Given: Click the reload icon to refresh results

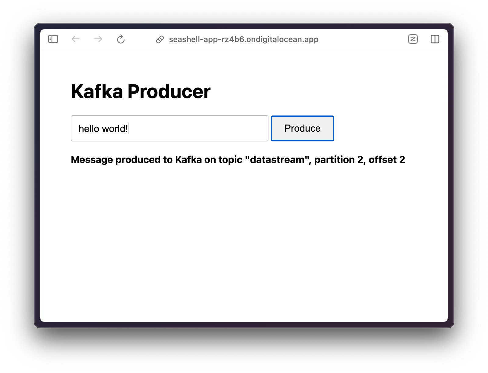Looking at the screenshot, I should coord(121,39).
